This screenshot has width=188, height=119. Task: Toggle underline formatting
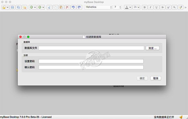coord(156,7)
